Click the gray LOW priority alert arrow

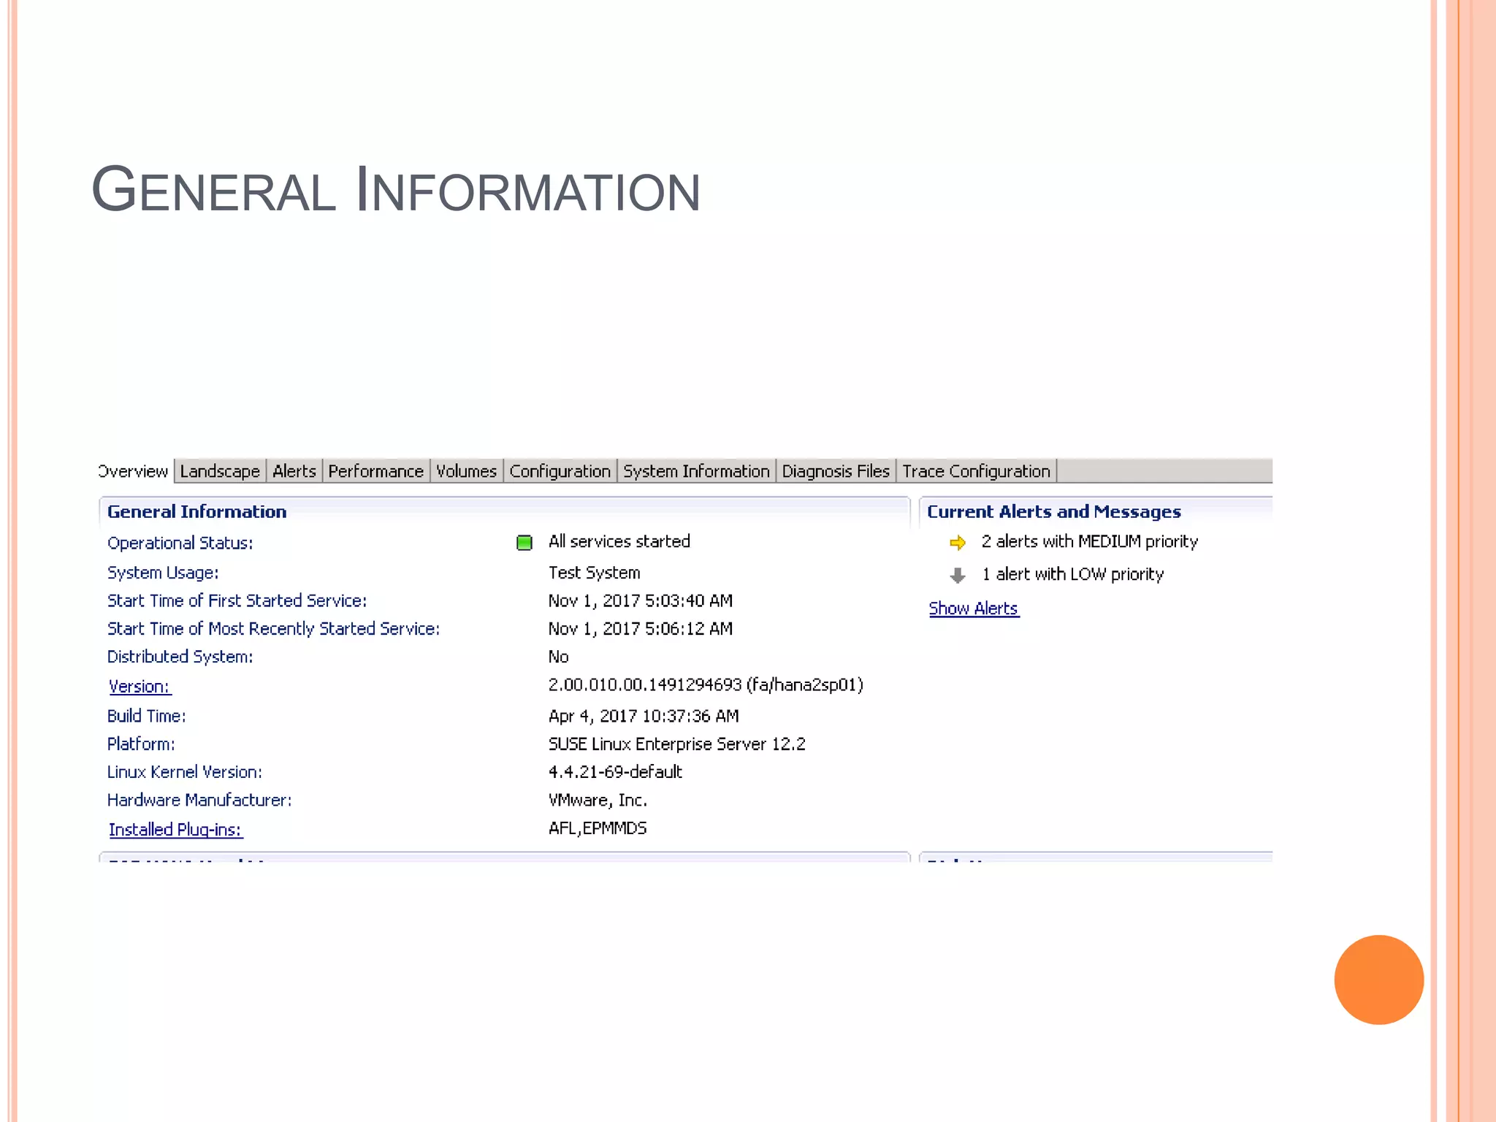click(958, 576)
